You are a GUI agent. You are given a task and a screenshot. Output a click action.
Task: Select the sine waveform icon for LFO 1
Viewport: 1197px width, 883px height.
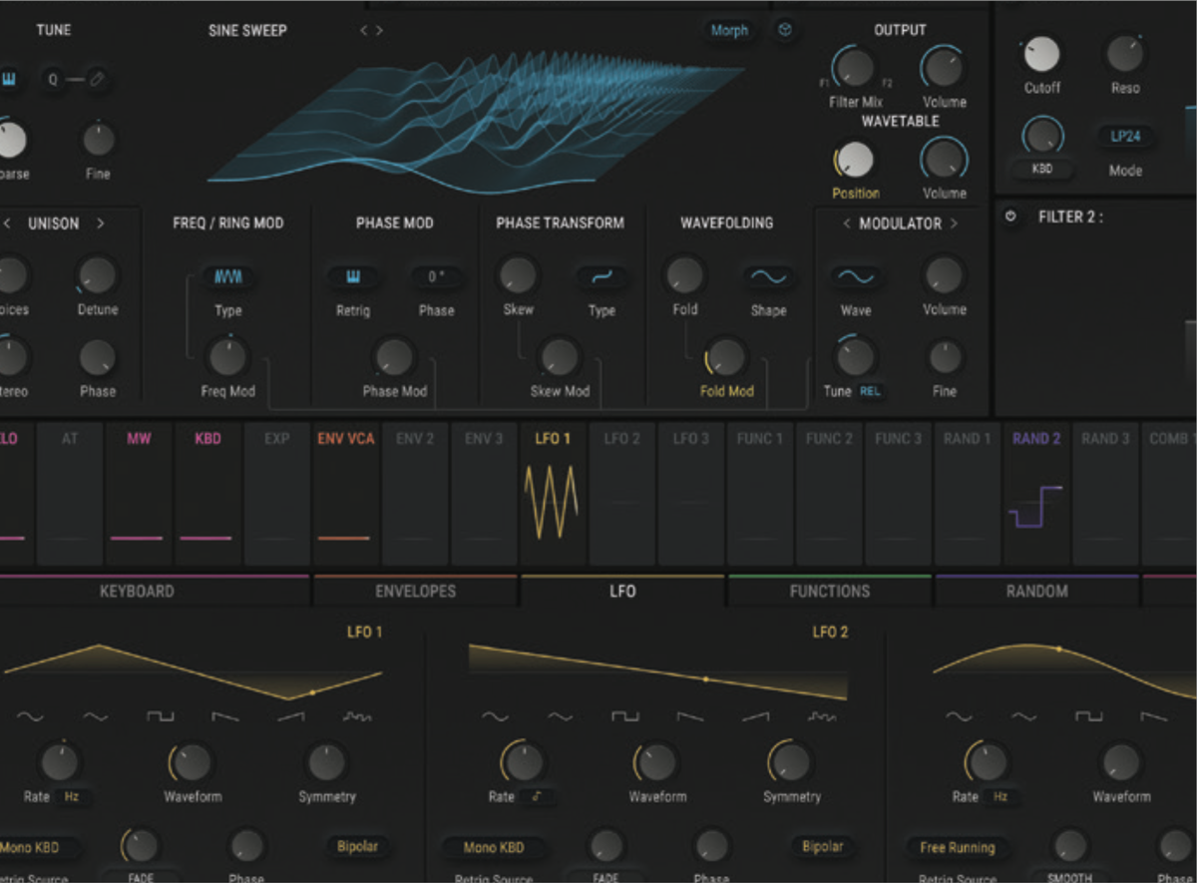[x=30, y=716]
